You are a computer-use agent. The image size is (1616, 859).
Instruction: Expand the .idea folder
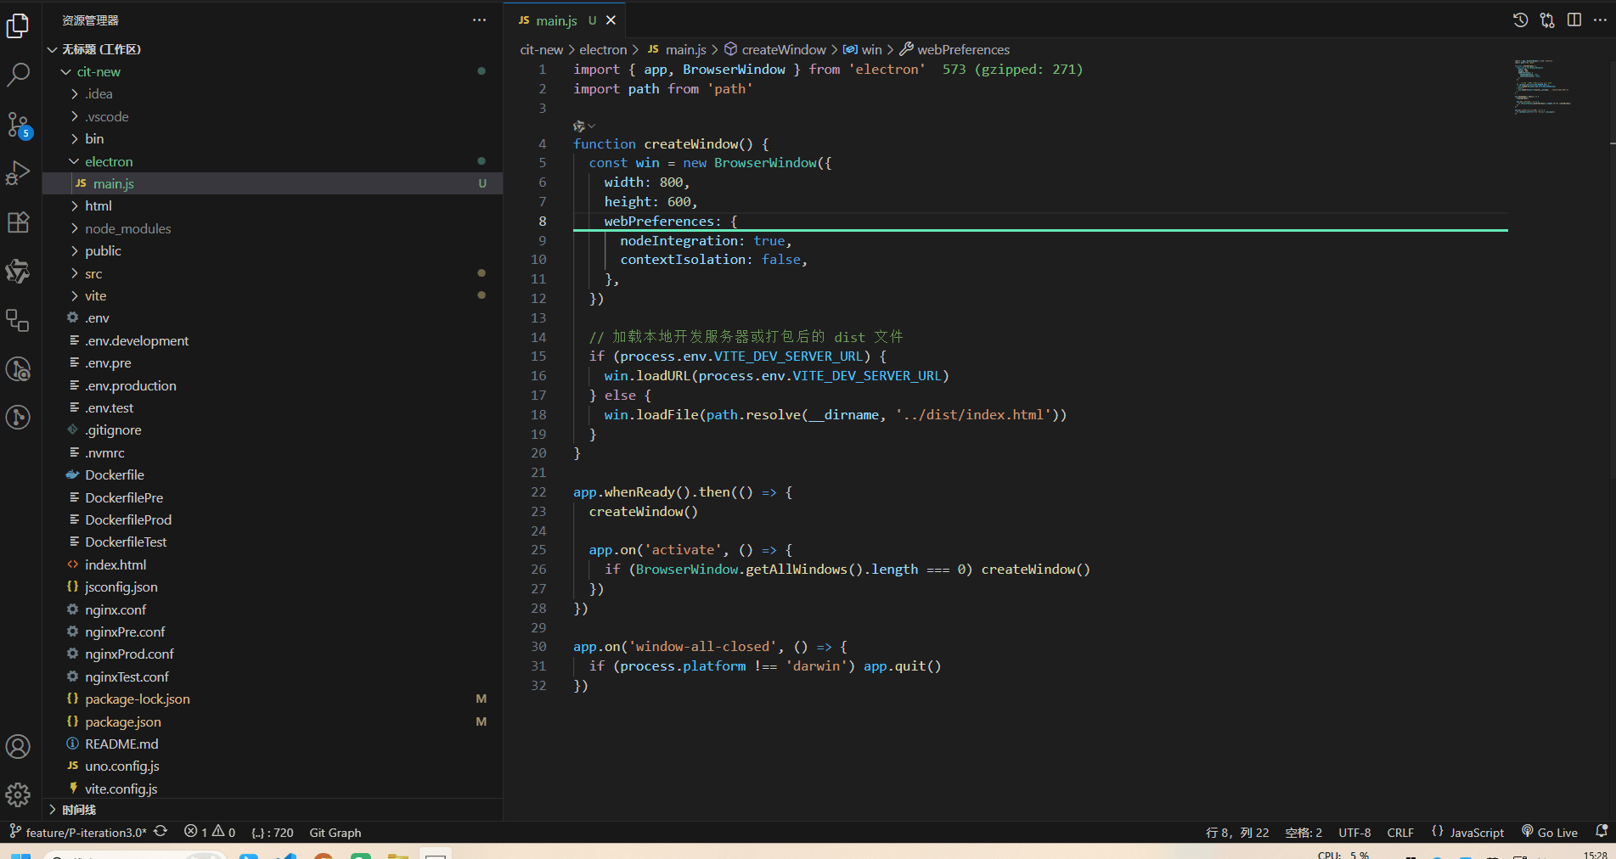click(x=273, y=93)
